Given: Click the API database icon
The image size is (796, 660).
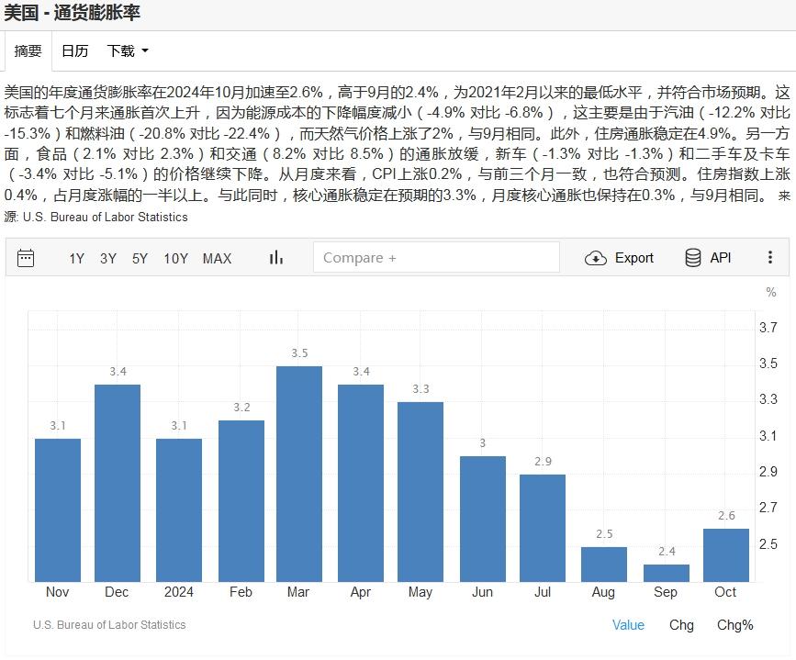Looking at the screenshot, I should [x=693, y=258].
